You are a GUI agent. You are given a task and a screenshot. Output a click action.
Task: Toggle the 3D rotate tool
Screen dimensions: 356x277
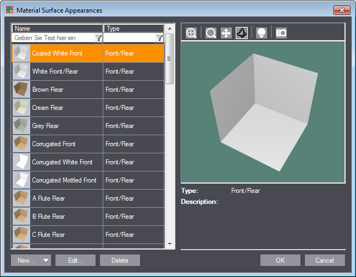click(x=242, y=33)
